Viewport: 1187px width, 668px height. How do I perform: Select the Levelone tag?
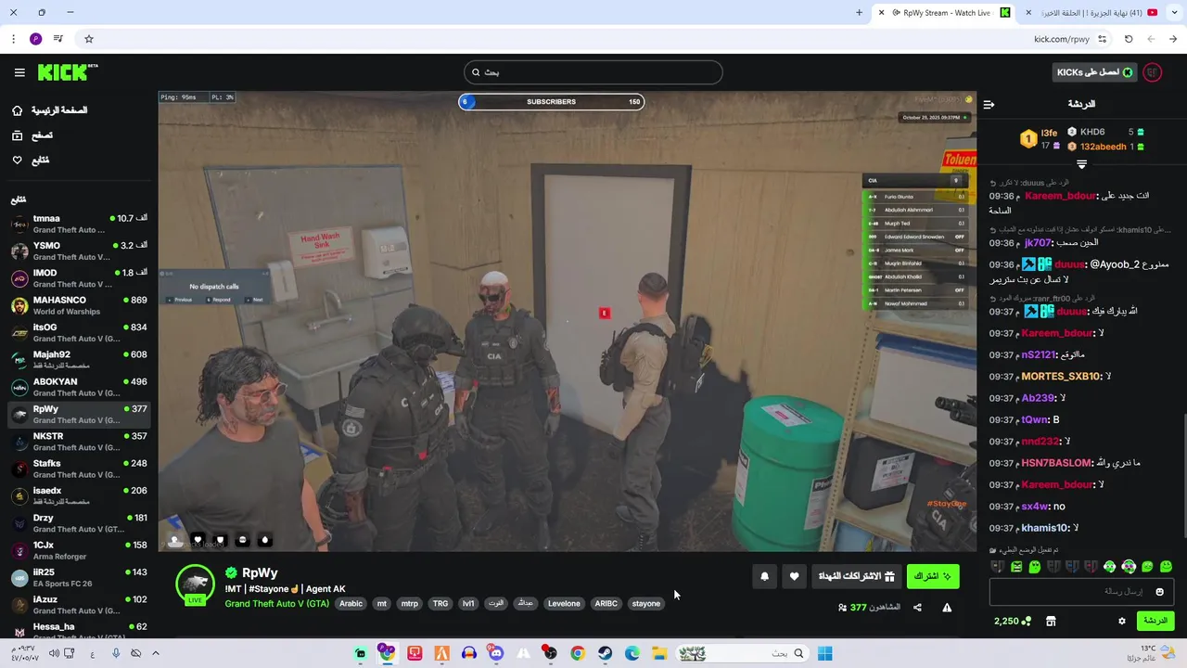(564, 604)
